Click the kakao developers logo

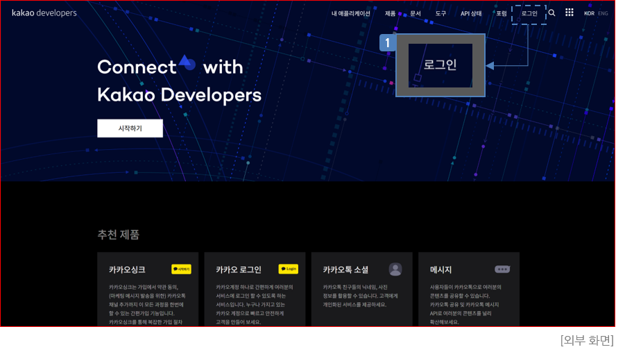(x=44, y=13)
